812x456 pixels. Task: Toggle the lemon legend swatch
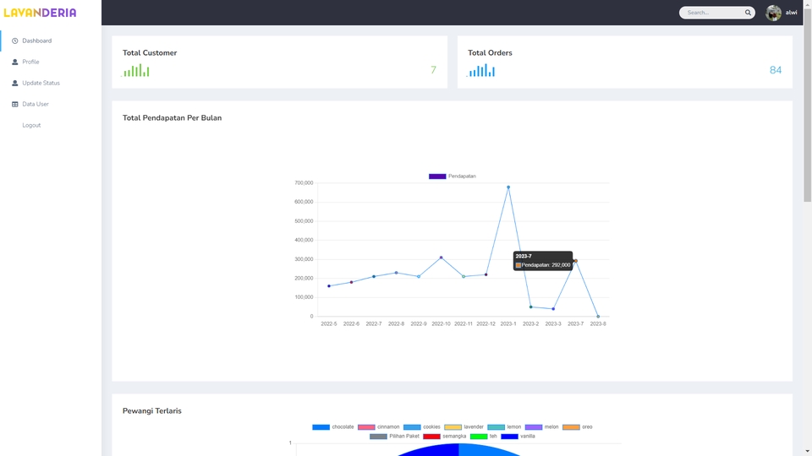(x=497, y=427)
